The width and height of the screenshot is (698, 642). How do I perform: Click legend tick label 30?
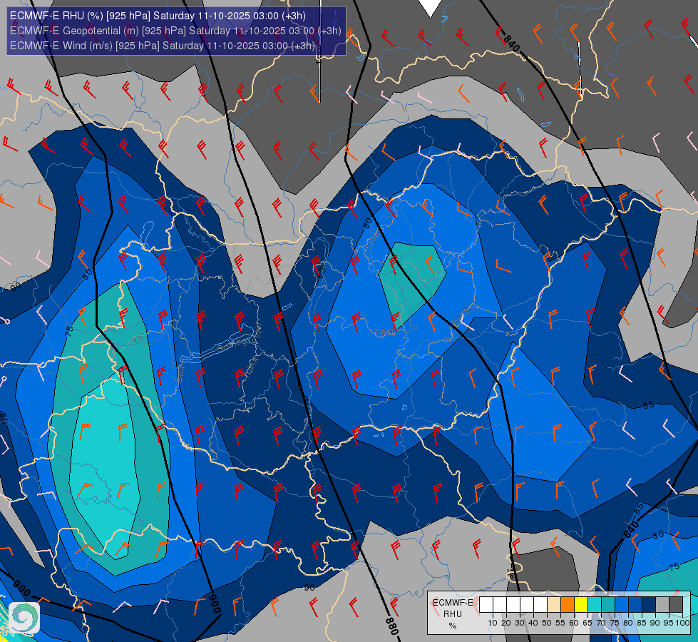[x=520, y=623]
